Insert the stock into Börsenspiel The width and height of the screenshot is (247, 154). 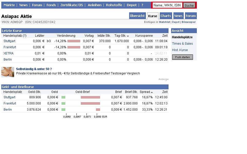coord(189,22)
